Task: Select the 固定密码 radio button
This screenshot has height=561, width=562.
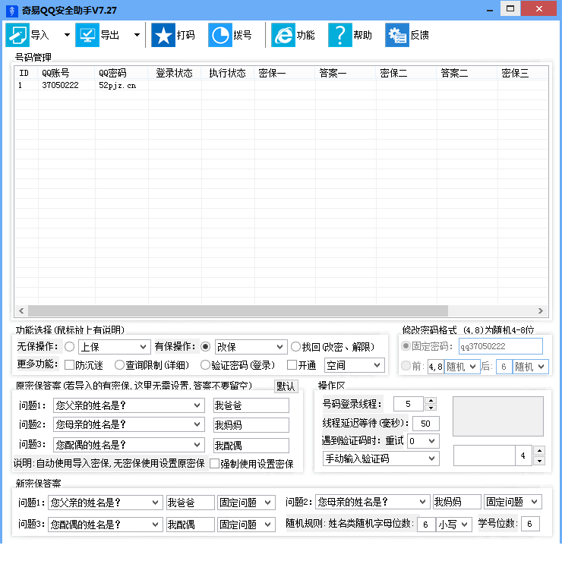Action: coord(406,346)
